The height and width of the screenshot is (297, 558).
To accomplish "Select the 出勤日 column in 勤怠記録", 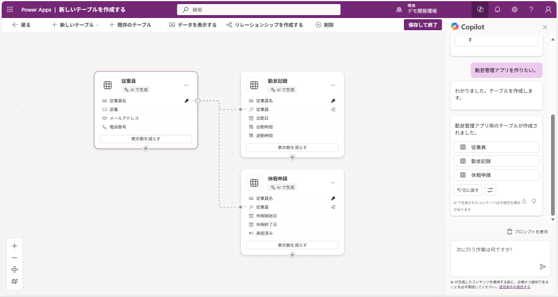I will (292, 118).
